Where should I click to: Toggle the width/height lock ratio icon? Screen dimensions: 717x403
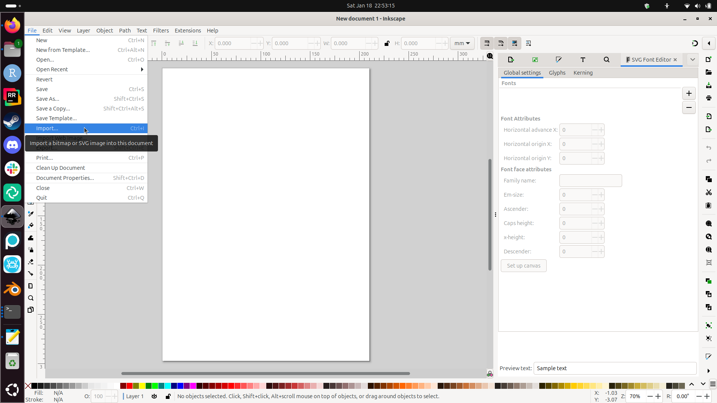point(387,43)
